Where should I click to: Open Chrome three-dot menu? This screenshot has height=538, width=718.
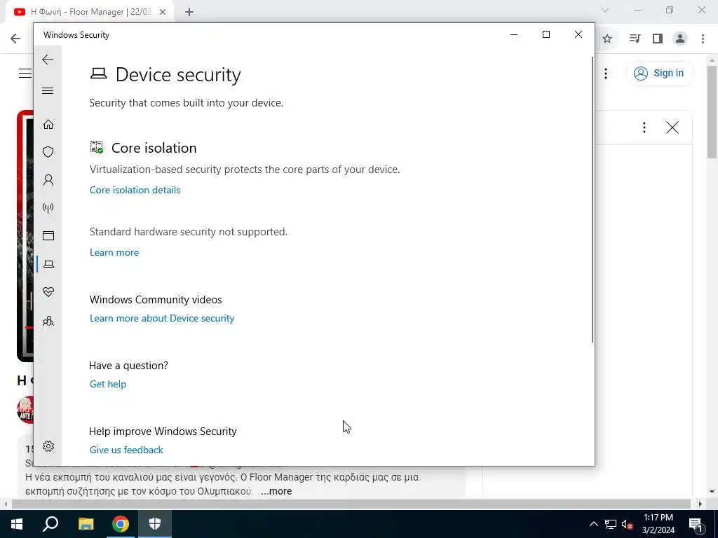click(703, 39)
